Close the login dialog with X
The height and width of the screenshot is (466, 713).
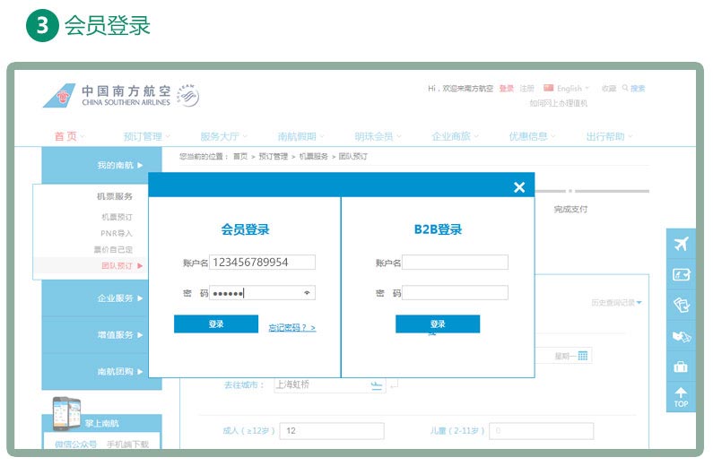(x=518, y=187)
